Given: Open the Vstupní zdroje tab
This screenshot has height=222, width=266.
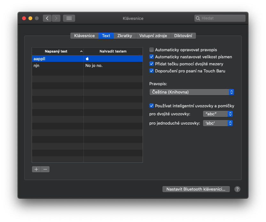Looking at the screenshot, I should coord(153,36).
